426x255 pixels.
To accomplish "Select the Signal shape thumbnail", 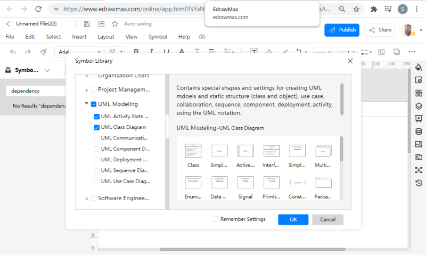I will tap(245, 183).
